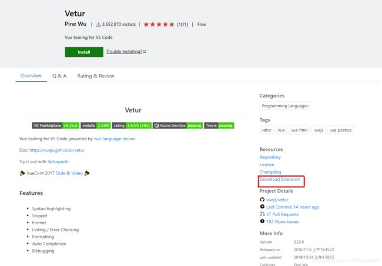This screenshot has width=382, height=266.
Task: Open the vue-language-server link
Action: 114,139
